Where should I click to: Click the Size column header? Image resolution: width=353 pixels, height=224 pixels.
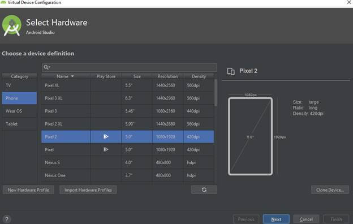pos(137,76)
